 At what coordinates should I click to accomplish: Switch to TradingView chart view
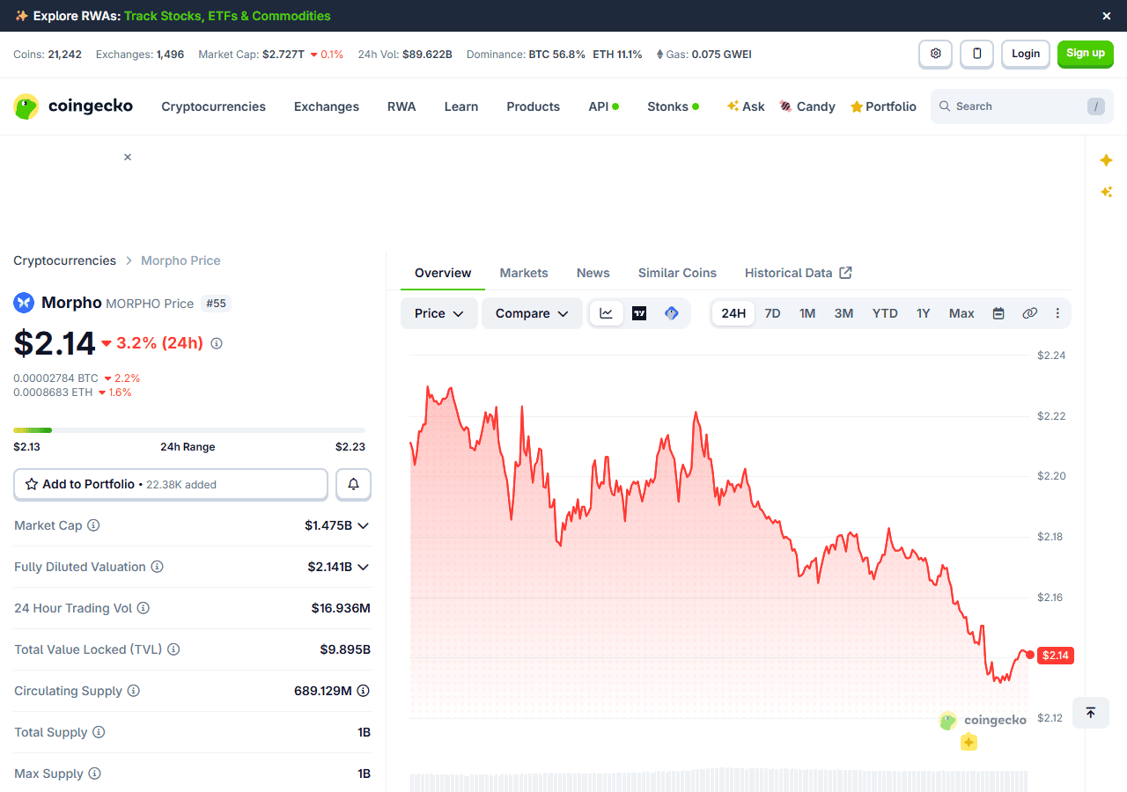pyautogui.click(x=639, y=313)
